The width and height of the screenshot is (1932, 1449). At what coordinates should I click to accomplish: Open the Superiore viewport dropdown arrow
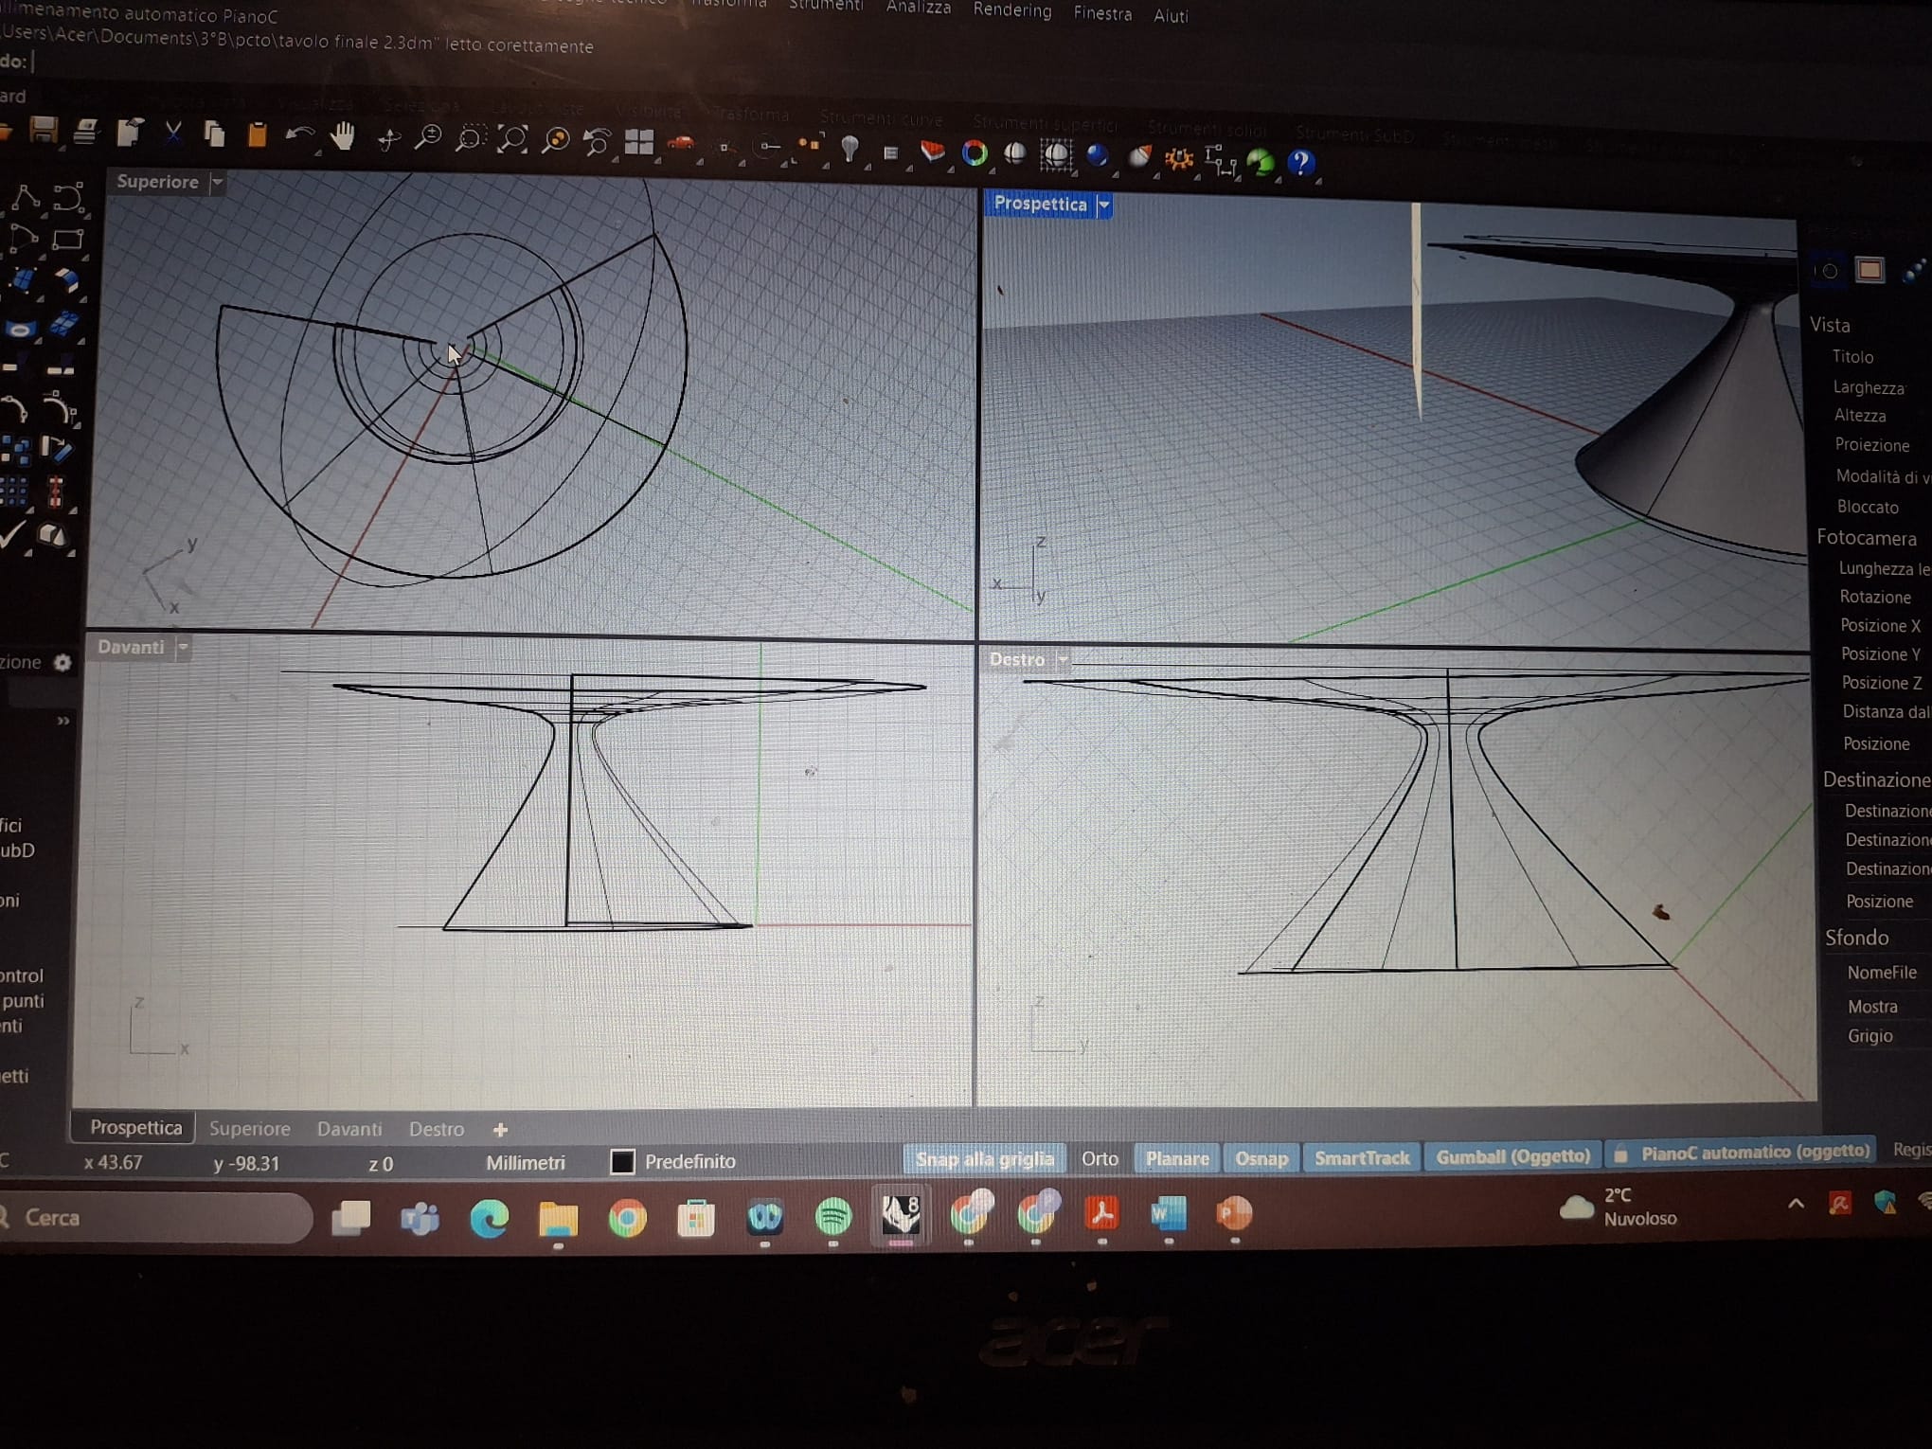(217, 182)
